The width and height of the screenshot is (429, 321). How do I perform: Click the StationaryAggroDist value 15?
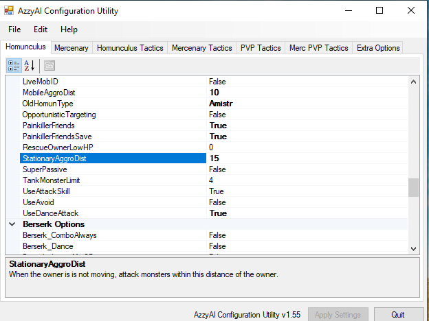[x=214, y=158]
